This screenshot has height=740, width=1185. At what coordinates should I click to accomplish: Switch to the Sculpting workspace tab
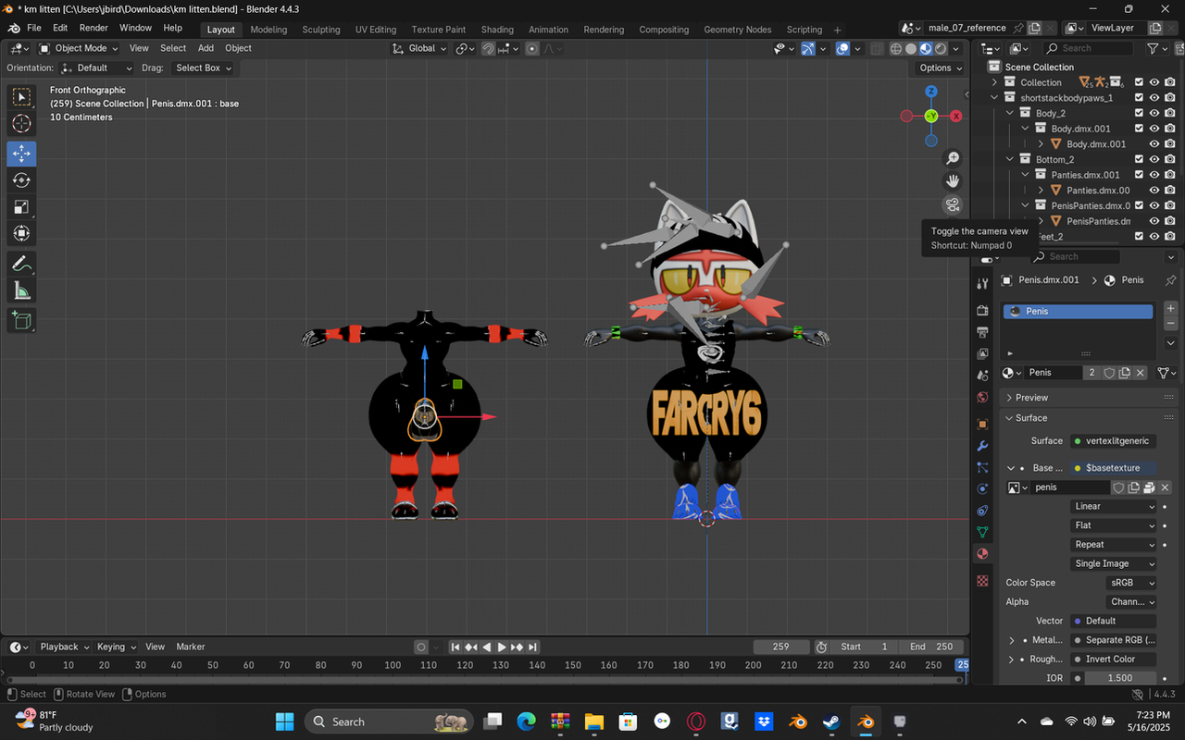tap(321, 30)
